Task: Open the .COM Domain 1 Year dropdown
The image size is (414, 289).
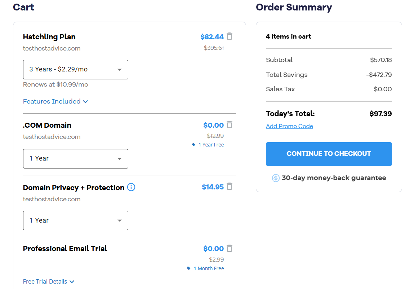Action: click(76, 159)
